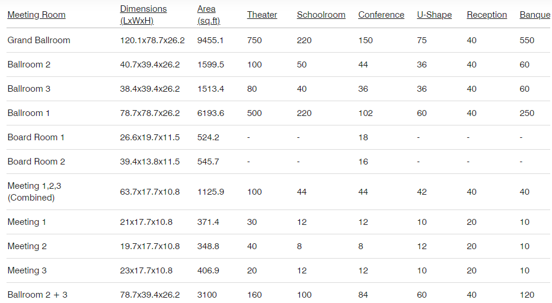
Task: Click the Grand Ballroom area value 9455.1
Action: (x=210, y=40)
